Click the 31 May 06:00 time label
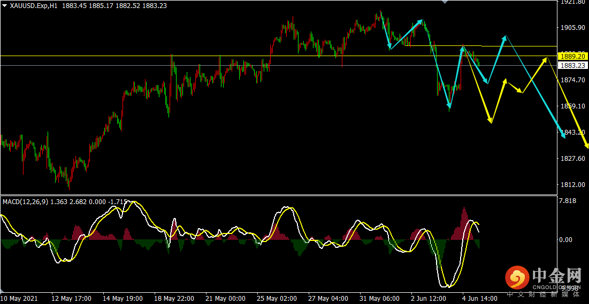The height and width of the screenshot is (304, 589). point(380,298)
